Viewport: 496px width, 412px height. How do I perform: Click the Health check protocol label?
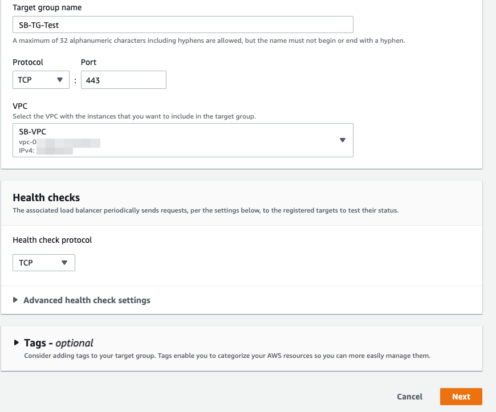[52, 240]
